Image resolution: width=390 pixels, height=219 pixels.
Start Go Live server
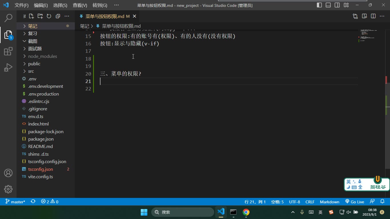click(x=355, y=202)
